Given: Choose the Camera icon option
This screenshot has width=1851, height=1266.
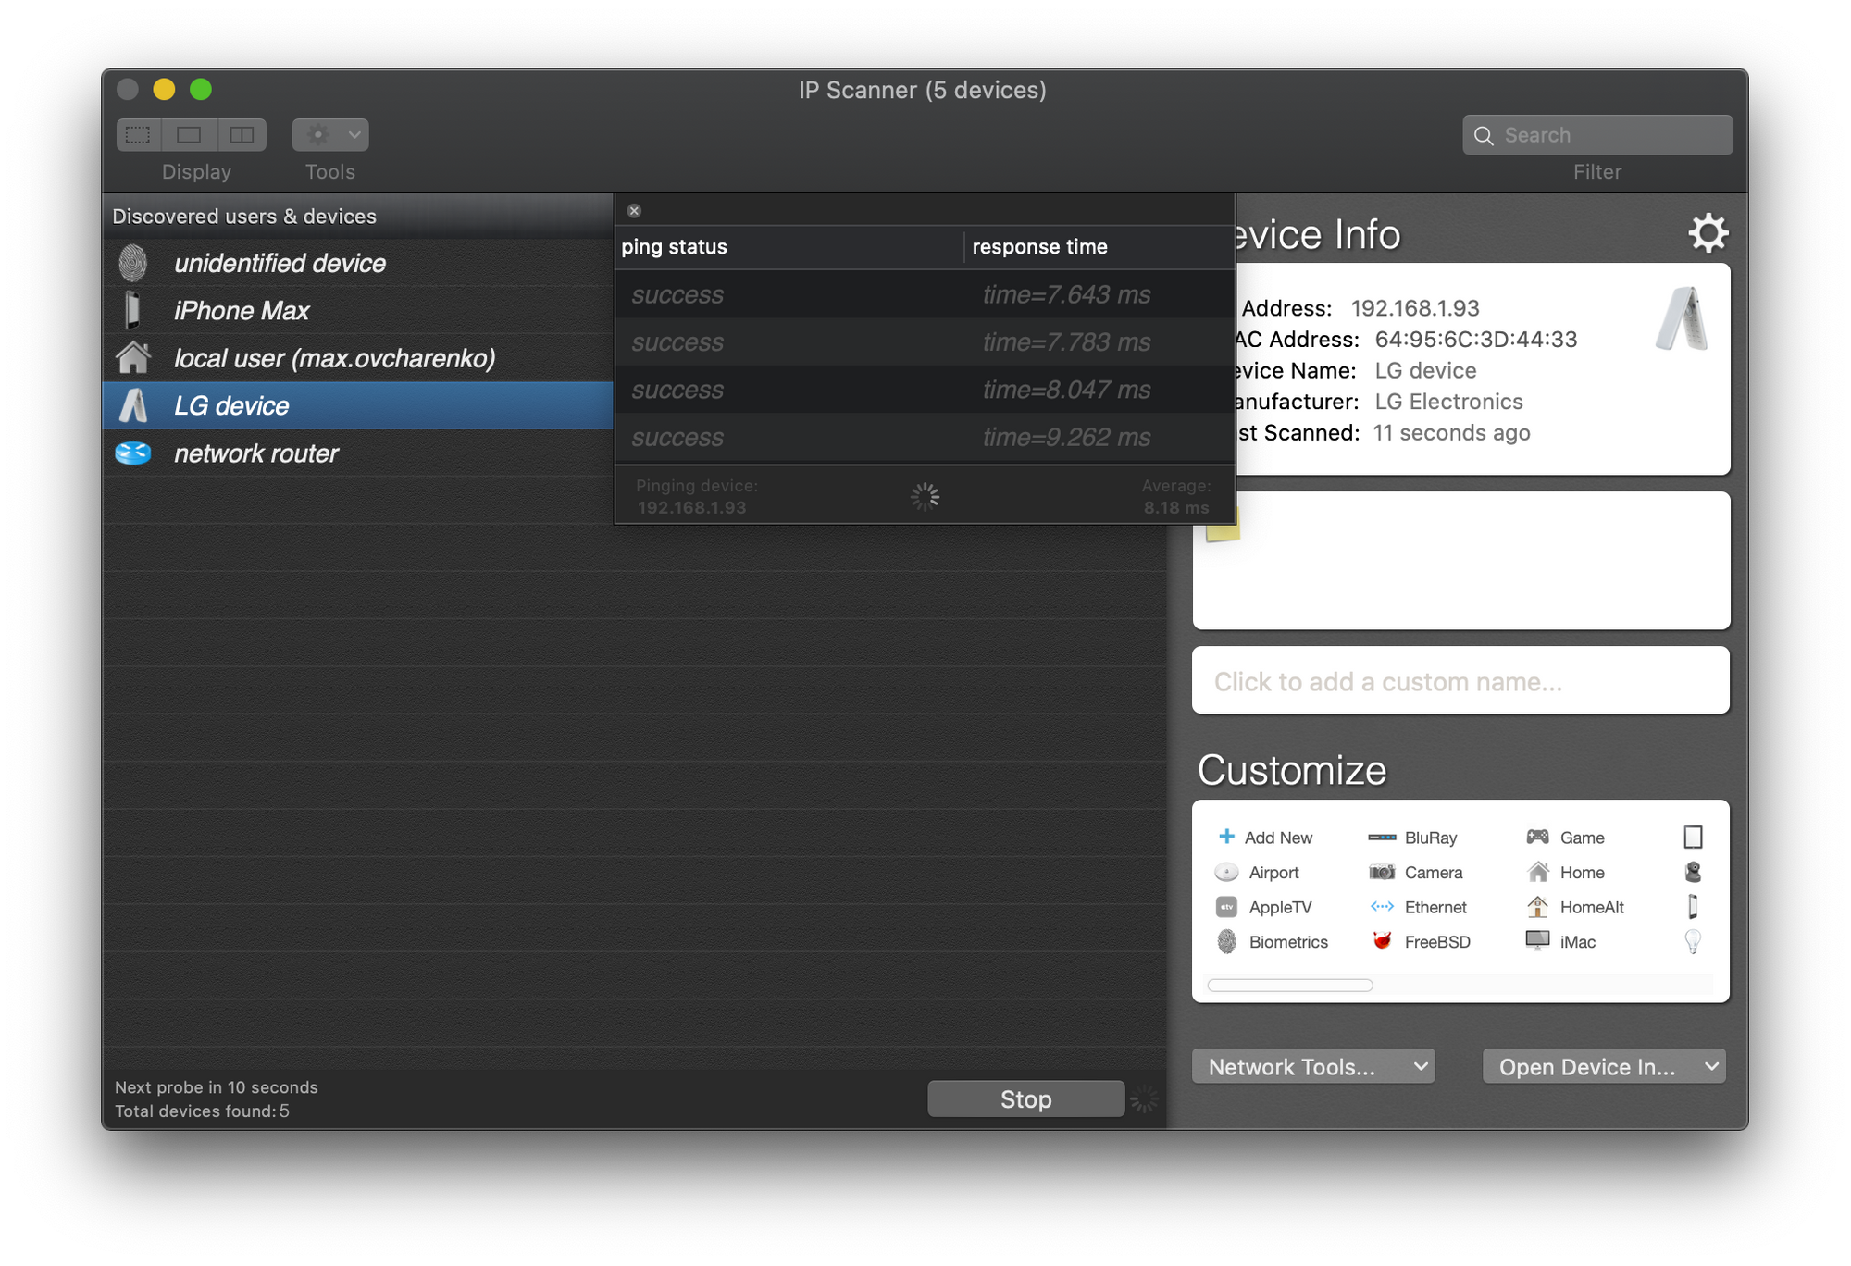Looking at the screenshot, I should [x=1383, y=872].
